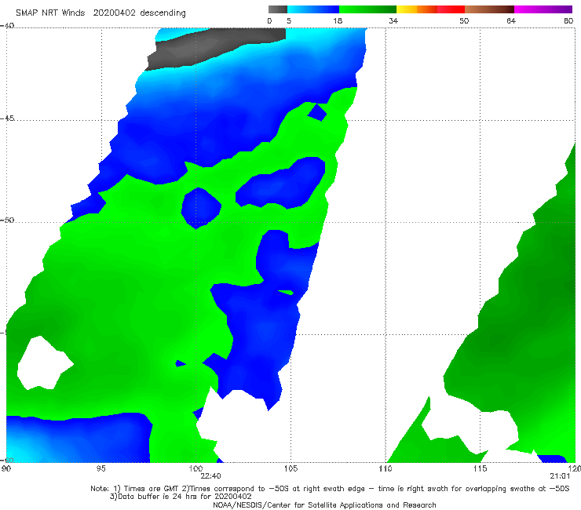
Task: Click the color bar label '18'
Action: 338,21
